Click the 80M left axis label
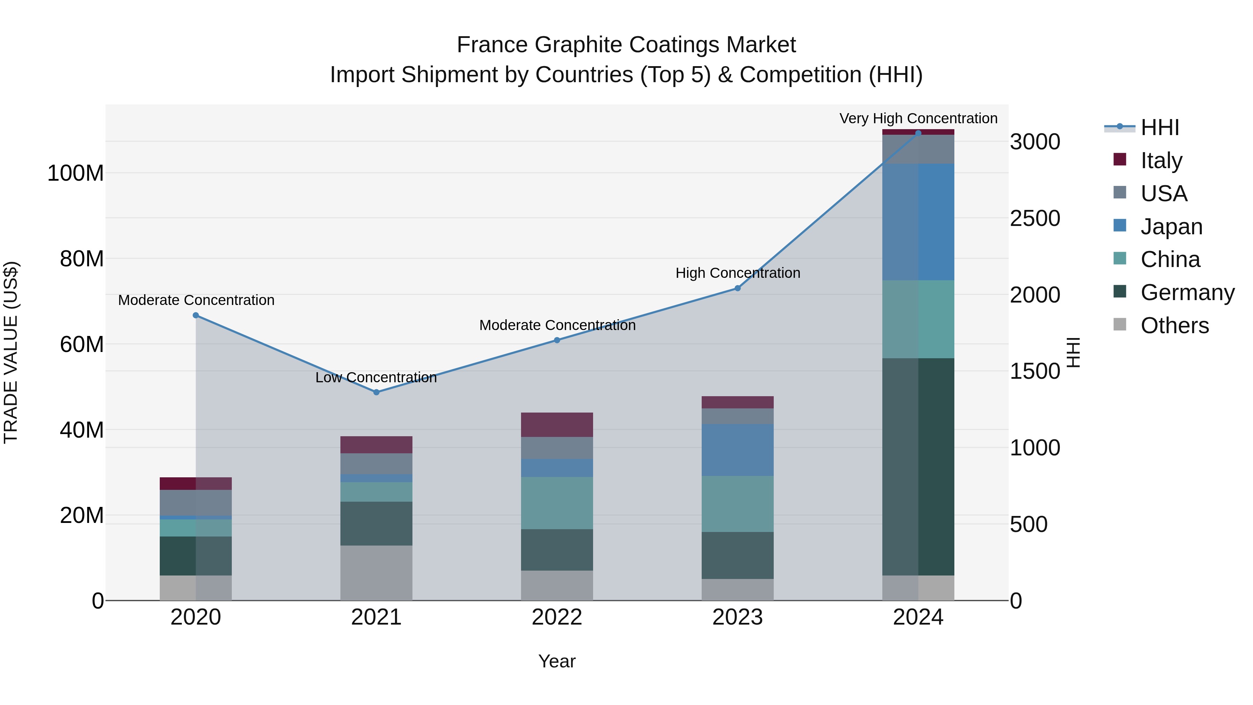This screenshot has width=1253, height=705. point(82,259)
